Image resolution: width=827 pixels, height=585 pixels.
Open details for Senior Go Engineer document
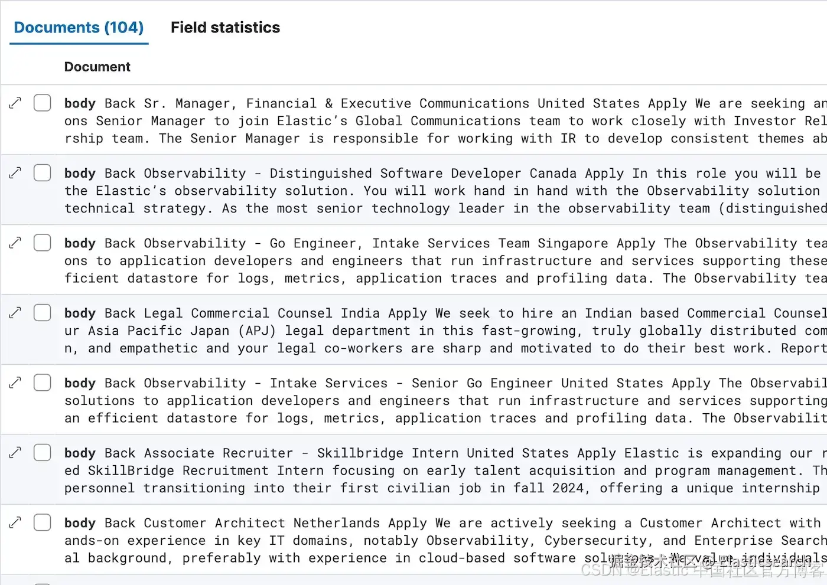click(15, 383)
